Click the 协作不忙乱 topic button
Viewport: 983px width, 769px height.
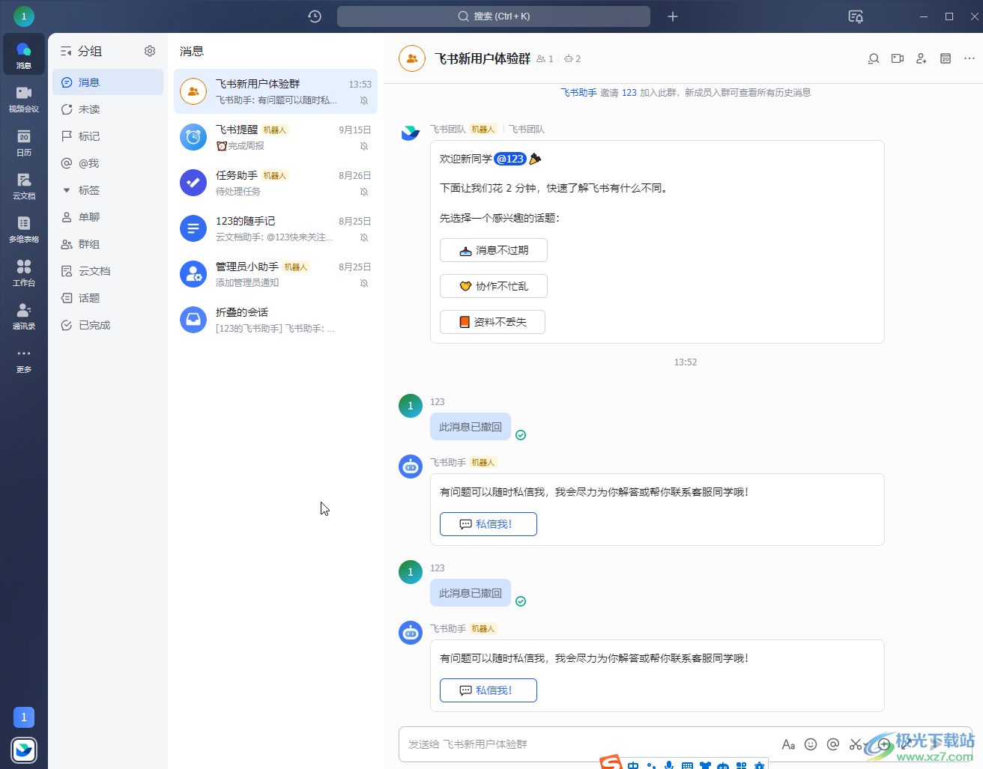tap(494, 286)
